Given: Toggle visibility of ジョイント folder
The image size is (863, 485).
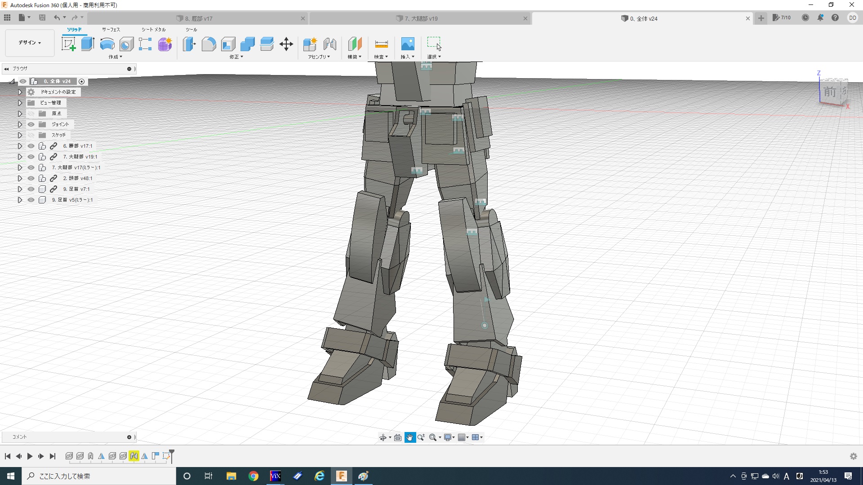Looking at the screenshot, I should click(31, 124).
